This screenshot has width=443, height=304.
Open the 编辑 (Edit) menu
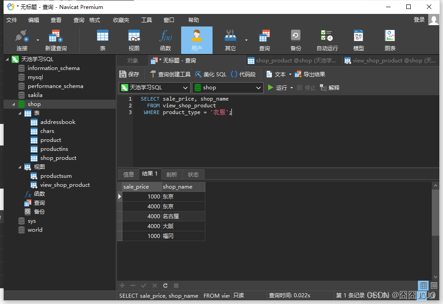click(x=34, y=20)
